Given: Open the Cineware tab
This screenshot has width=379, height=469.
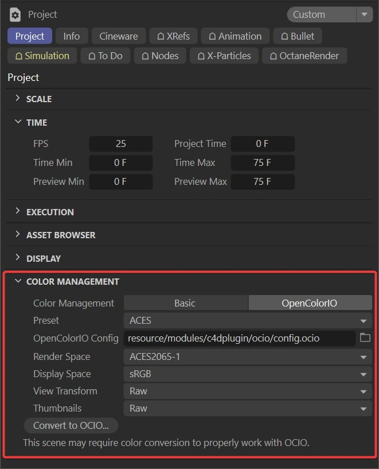Looking at the screenshot, I should point(119,36).
